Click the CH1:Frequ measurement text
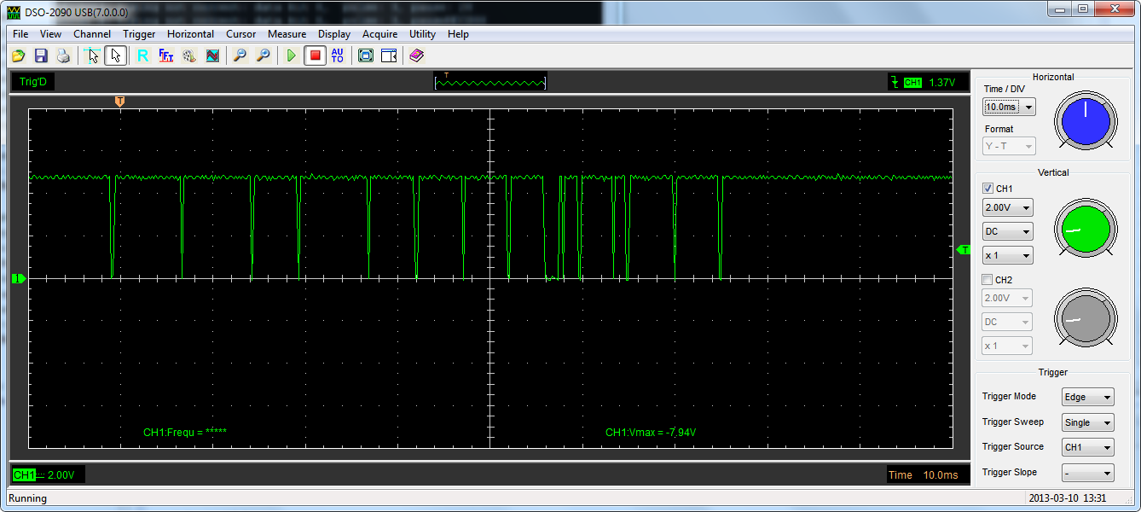1141x512 pixels. 184,433
